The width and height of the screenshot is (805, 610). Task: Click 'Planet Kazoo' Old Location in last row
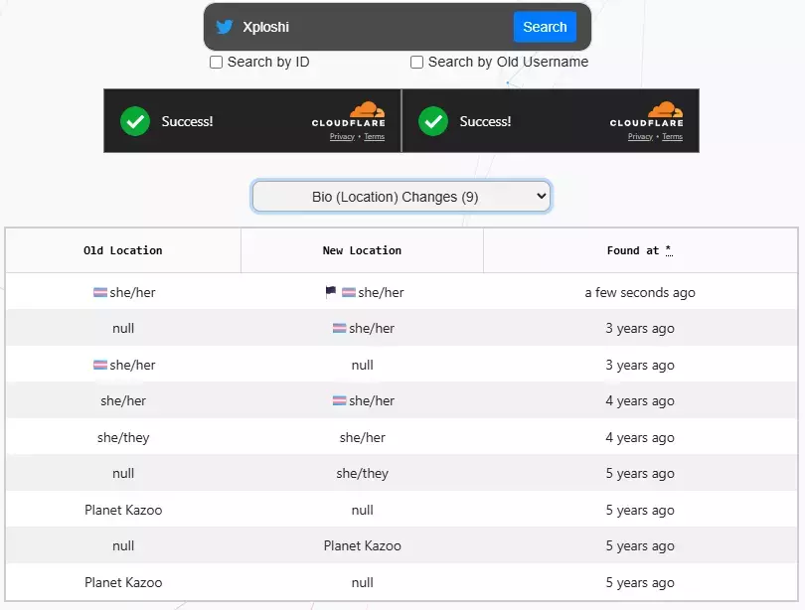tap(123, 582)
